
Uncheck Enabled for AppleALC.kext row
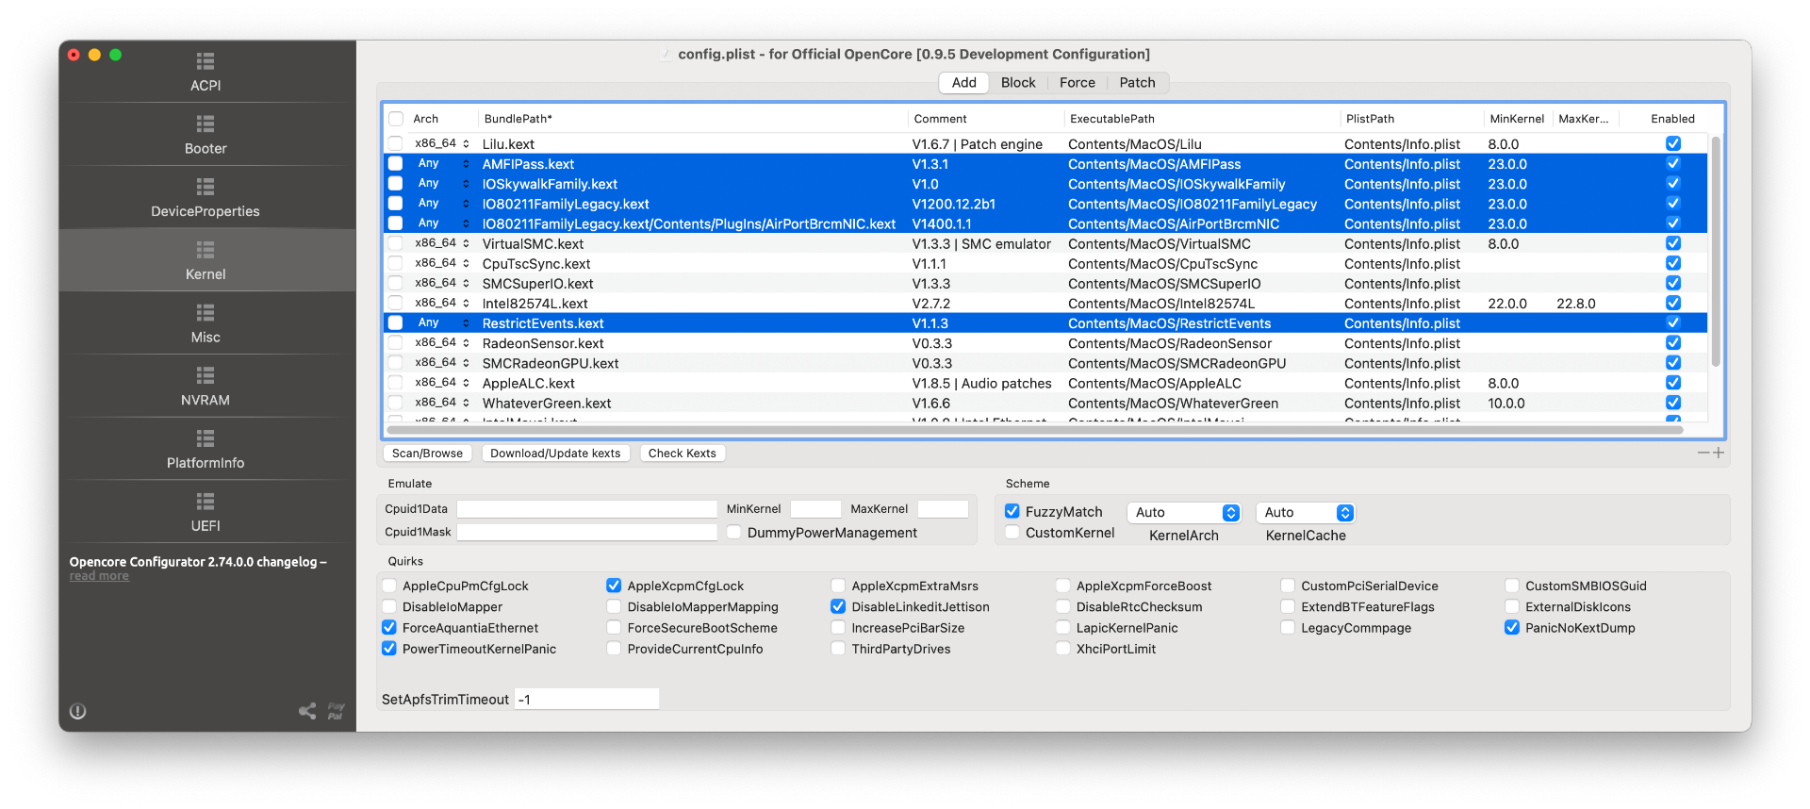point(1673,383)
